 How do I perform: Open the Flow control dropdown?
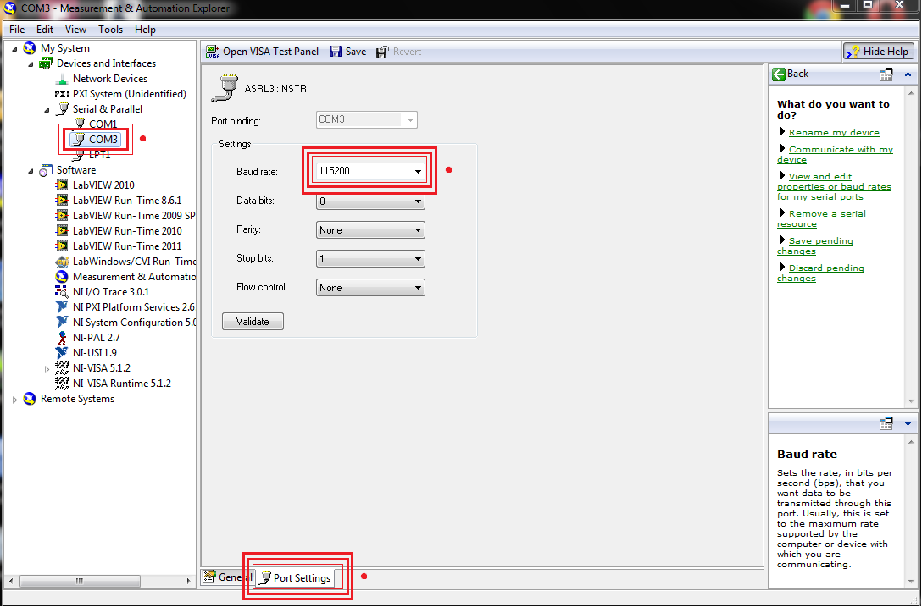point(418,288)
